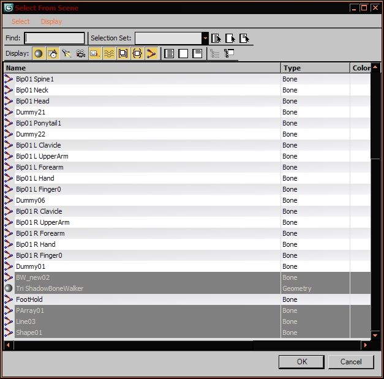Click the bone icon beside Shape01
This screenshot has height=379, width=384.
pos(9,332)
